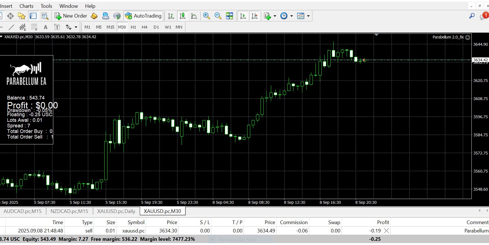Click triangle beside XAUUSD.pc,M30 chart title
The height and width of the screenshot is (245, 489).
(1, 37)
